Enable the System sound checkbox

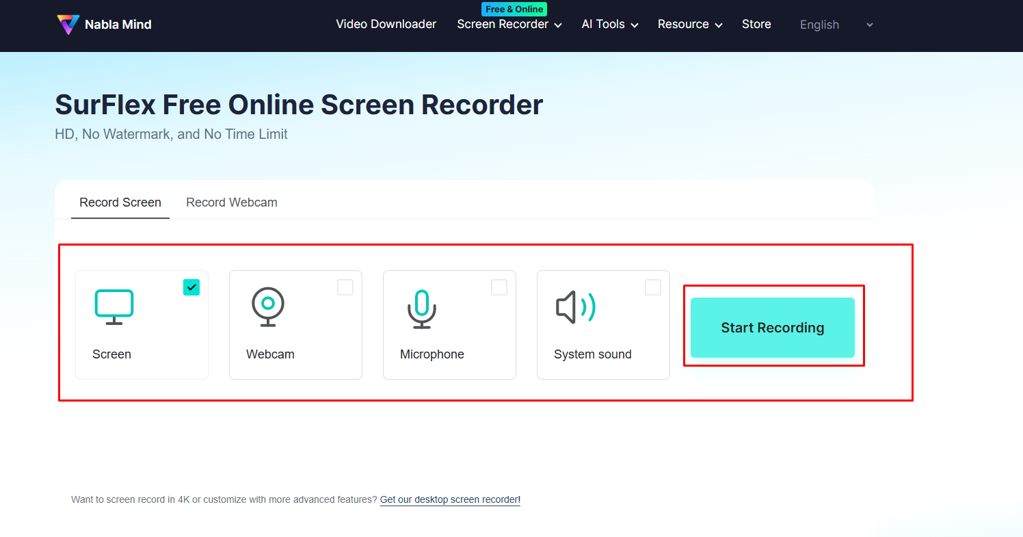pos(653,287)
